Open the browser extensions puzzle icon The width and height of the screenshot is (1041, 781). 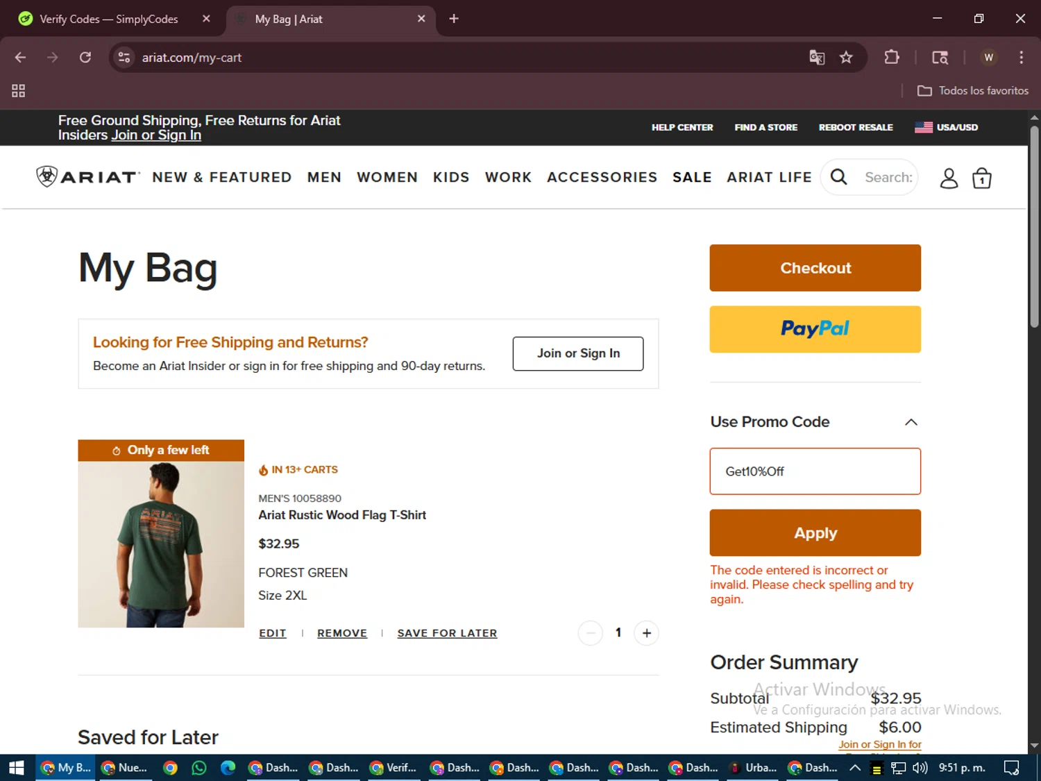click(x=892, y=58)
